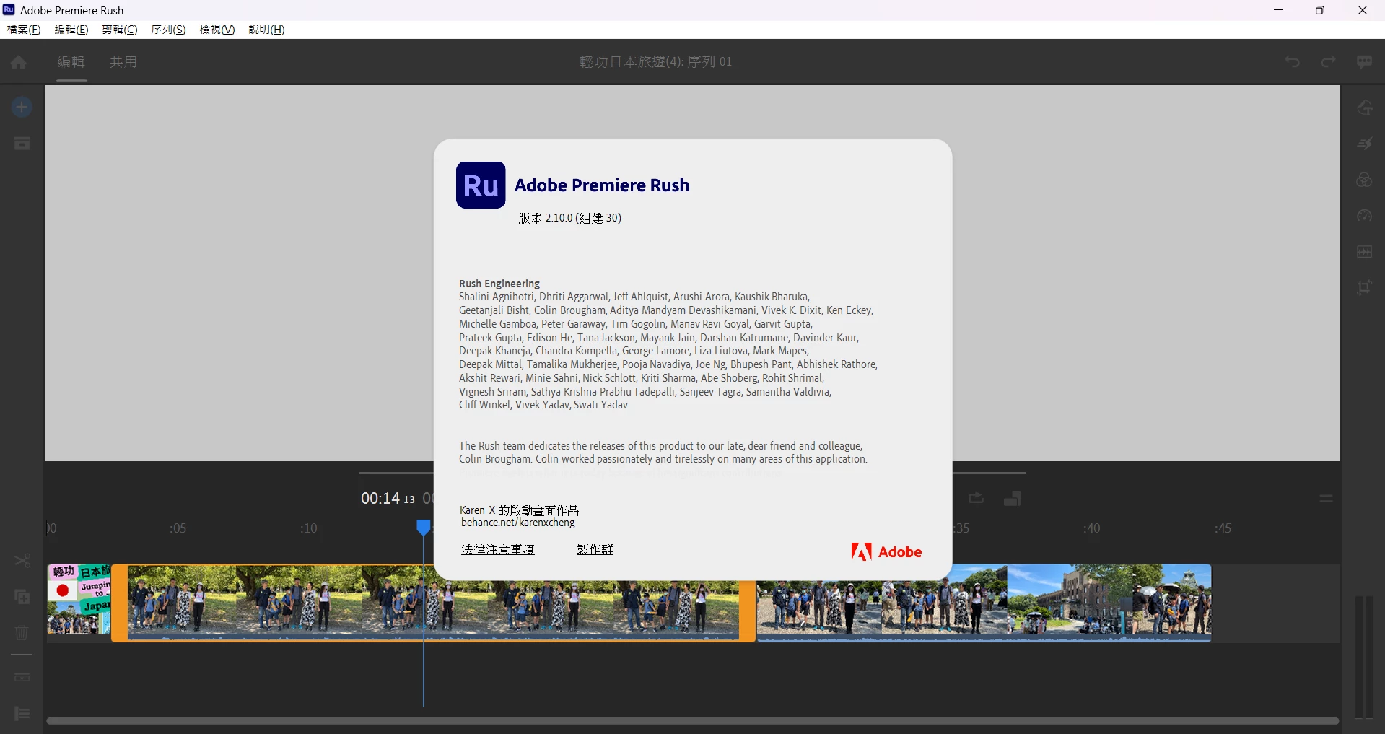The height and width of the screenshot is (734, 1385).
Task: Click the Rush Engineering heading
Action: (499, 284)
